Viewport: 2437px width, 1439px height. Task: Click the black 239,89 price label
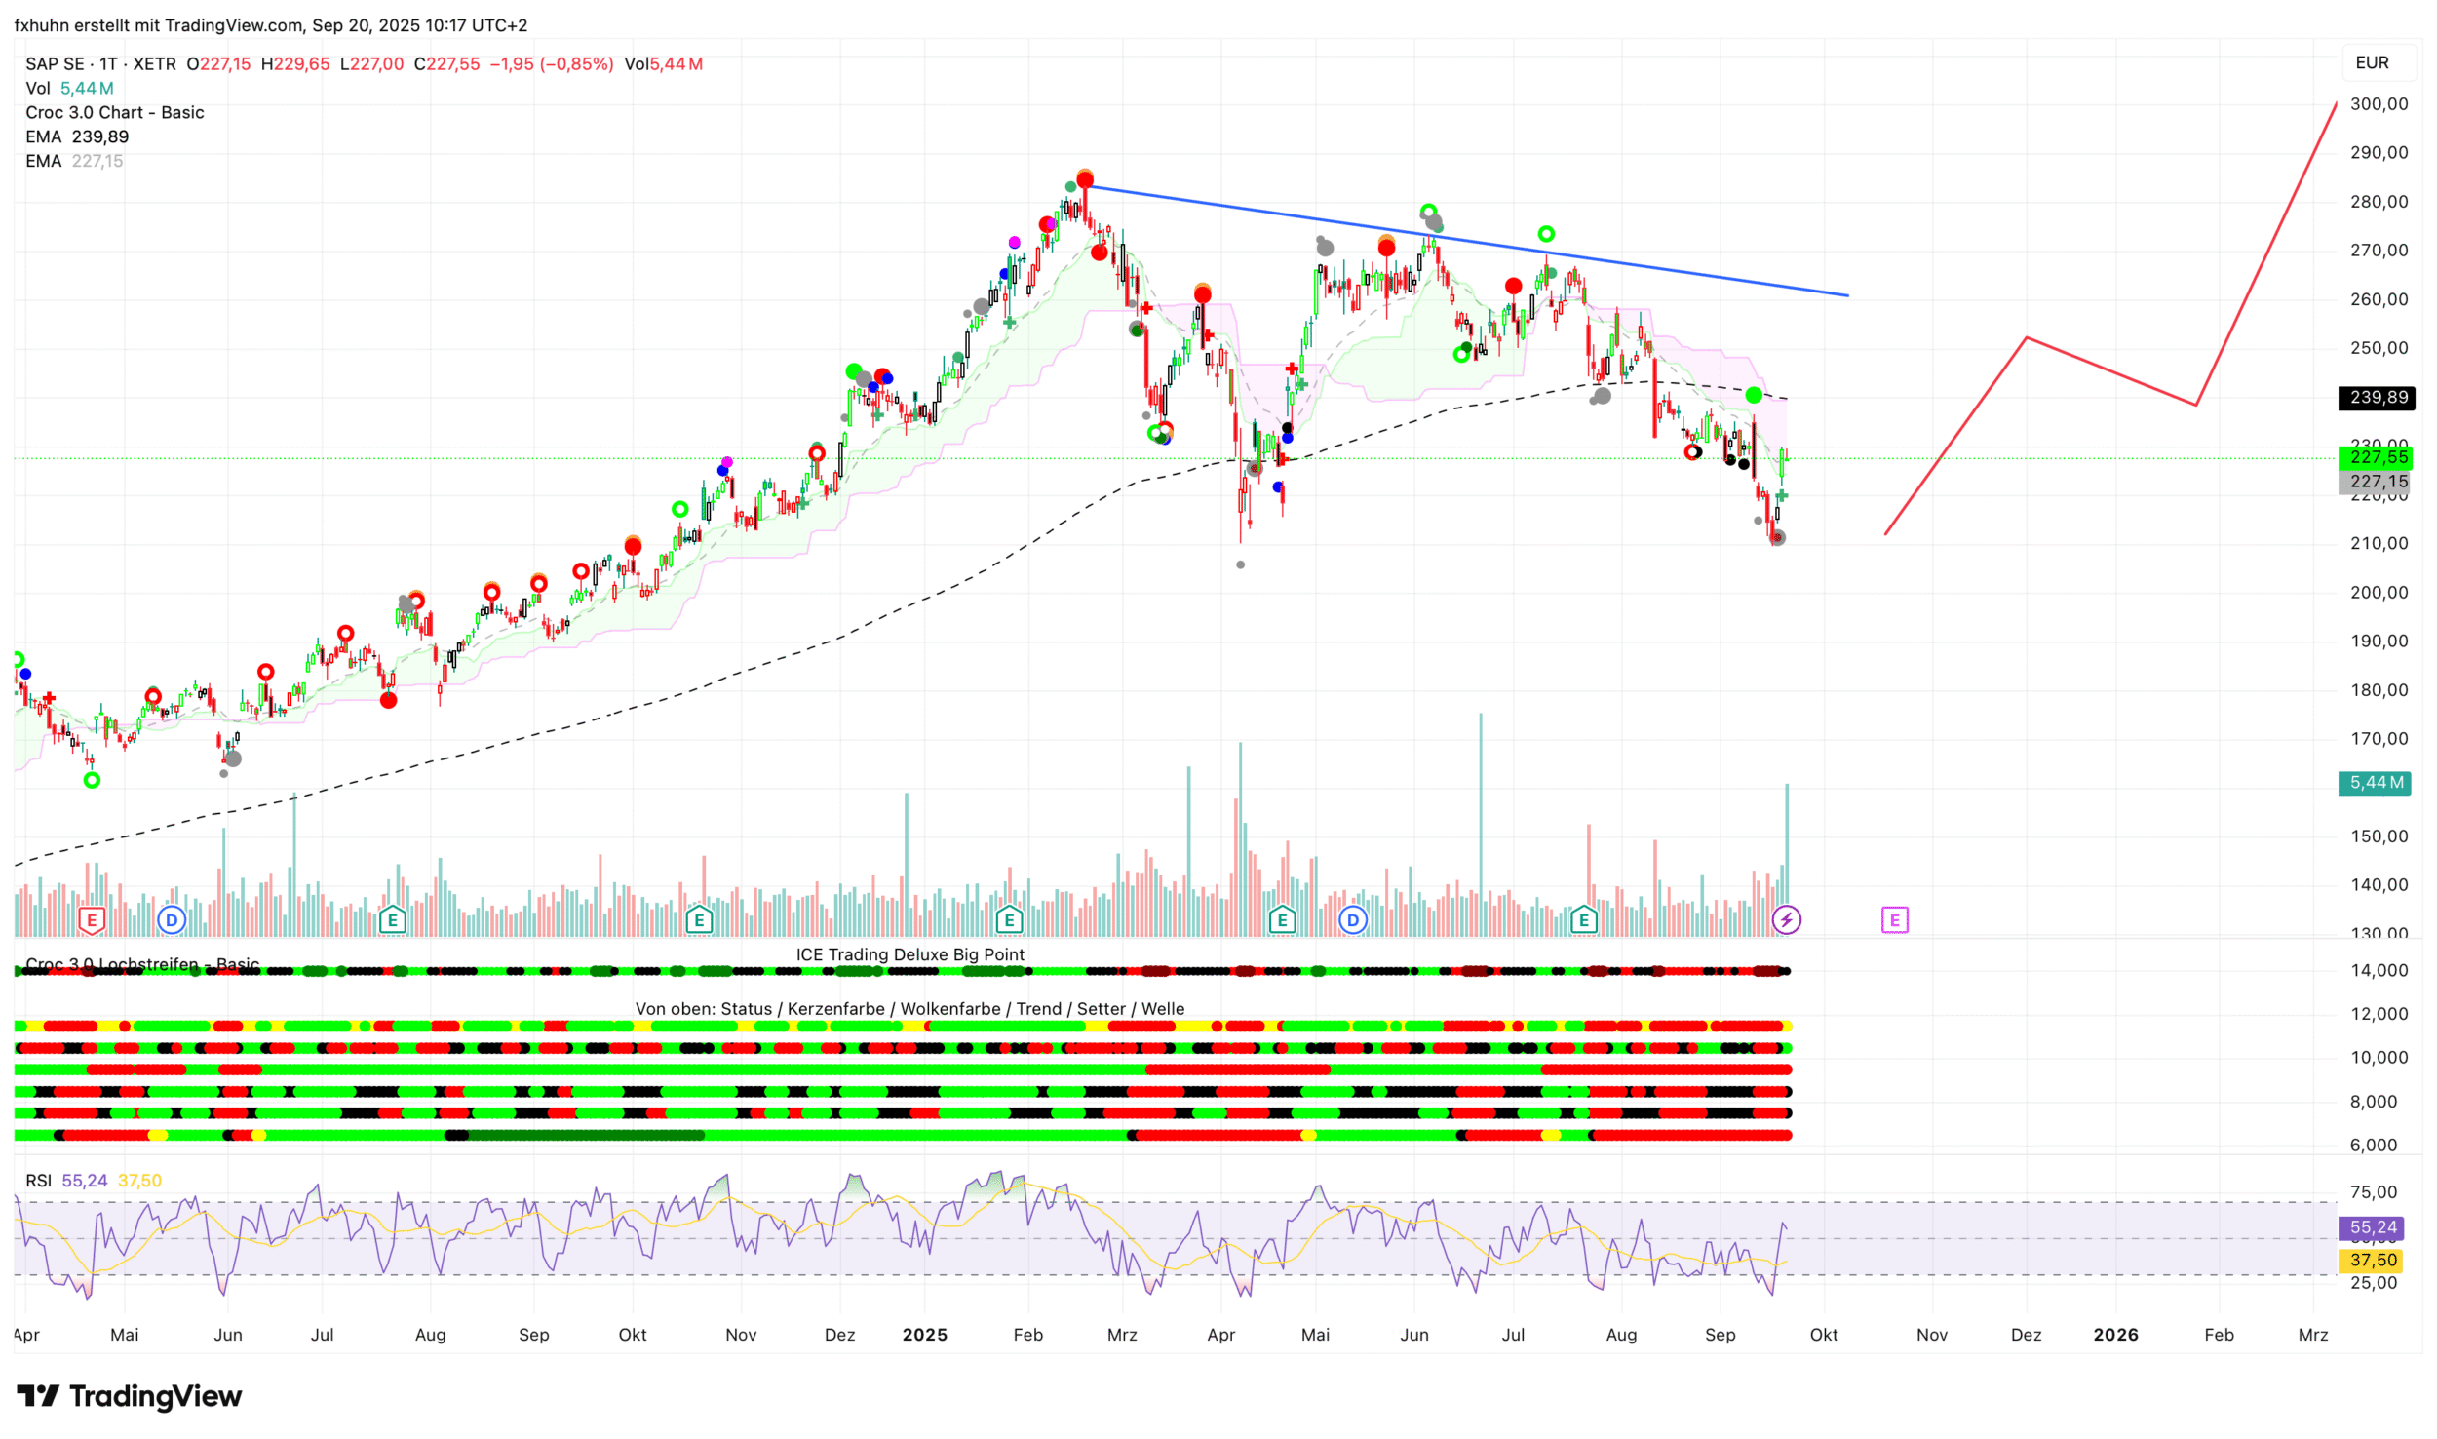click(2377, 398)
